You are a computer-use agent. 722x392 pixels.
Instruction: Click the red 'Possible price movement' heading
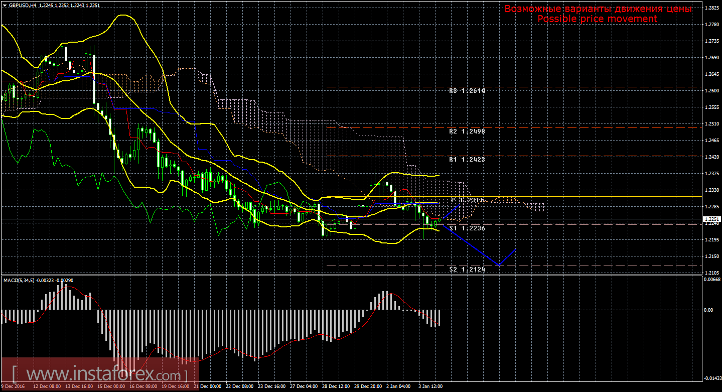(597, 19)
